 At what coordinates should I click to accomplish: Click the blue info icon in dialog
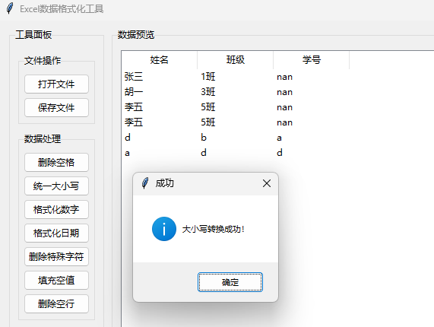(x=164, y=229)
